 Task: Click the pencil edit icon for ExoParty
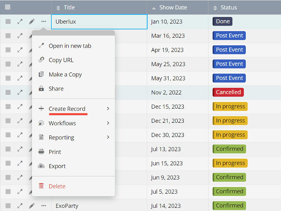click(x=32, y=205)
